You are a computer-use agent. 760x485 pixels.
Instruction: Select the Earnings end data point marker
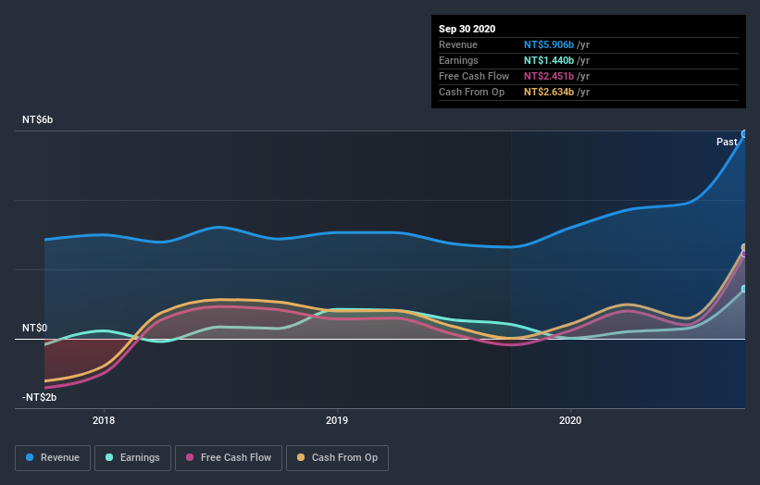click(x=744, y=289)
